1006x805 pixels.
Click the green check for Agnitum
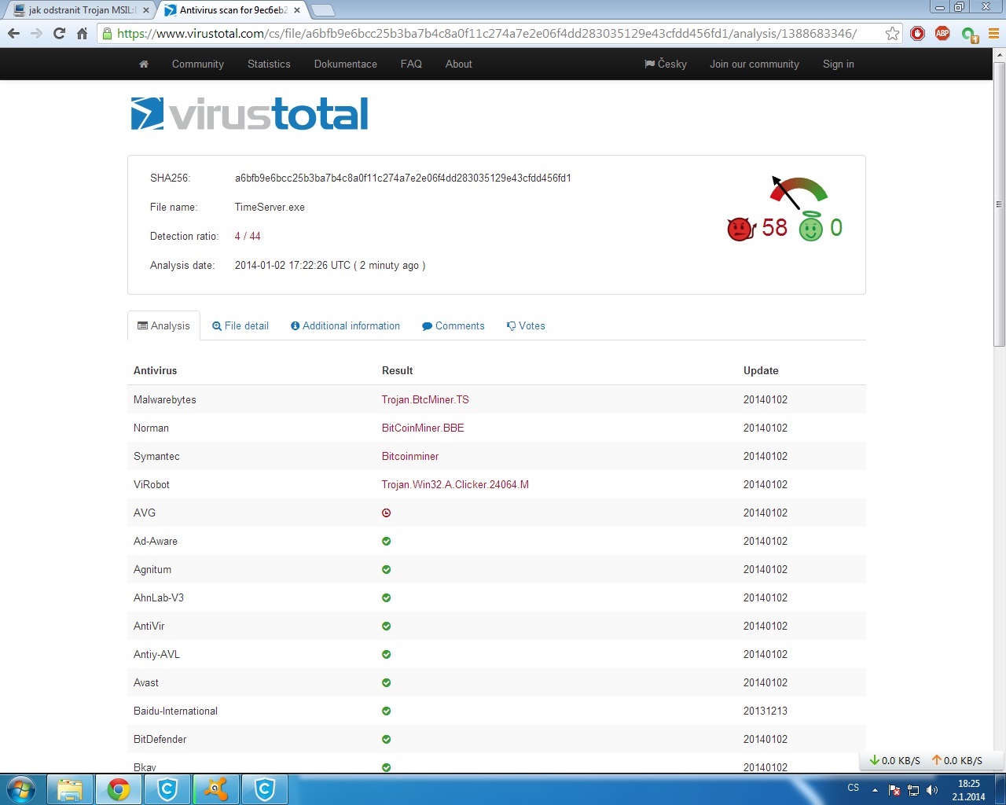pyautogui.click(x=386, y=569)
